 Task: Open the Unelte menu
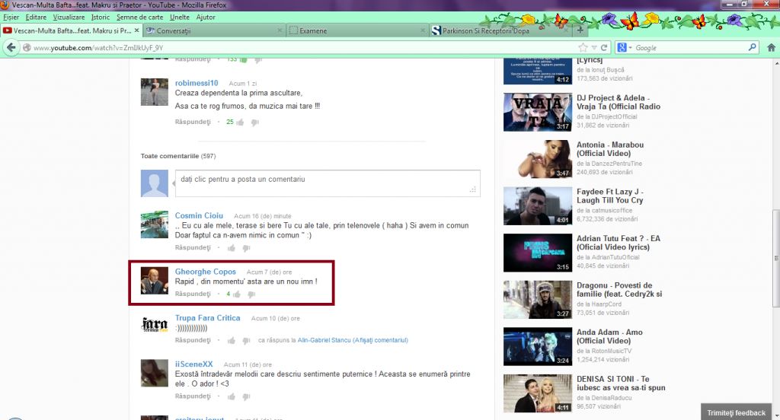(180, 17)
